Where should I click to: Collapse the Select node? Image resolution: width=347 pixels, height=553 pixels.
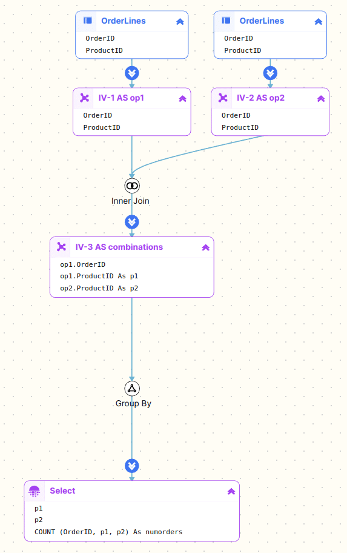(x=231, y=491)
